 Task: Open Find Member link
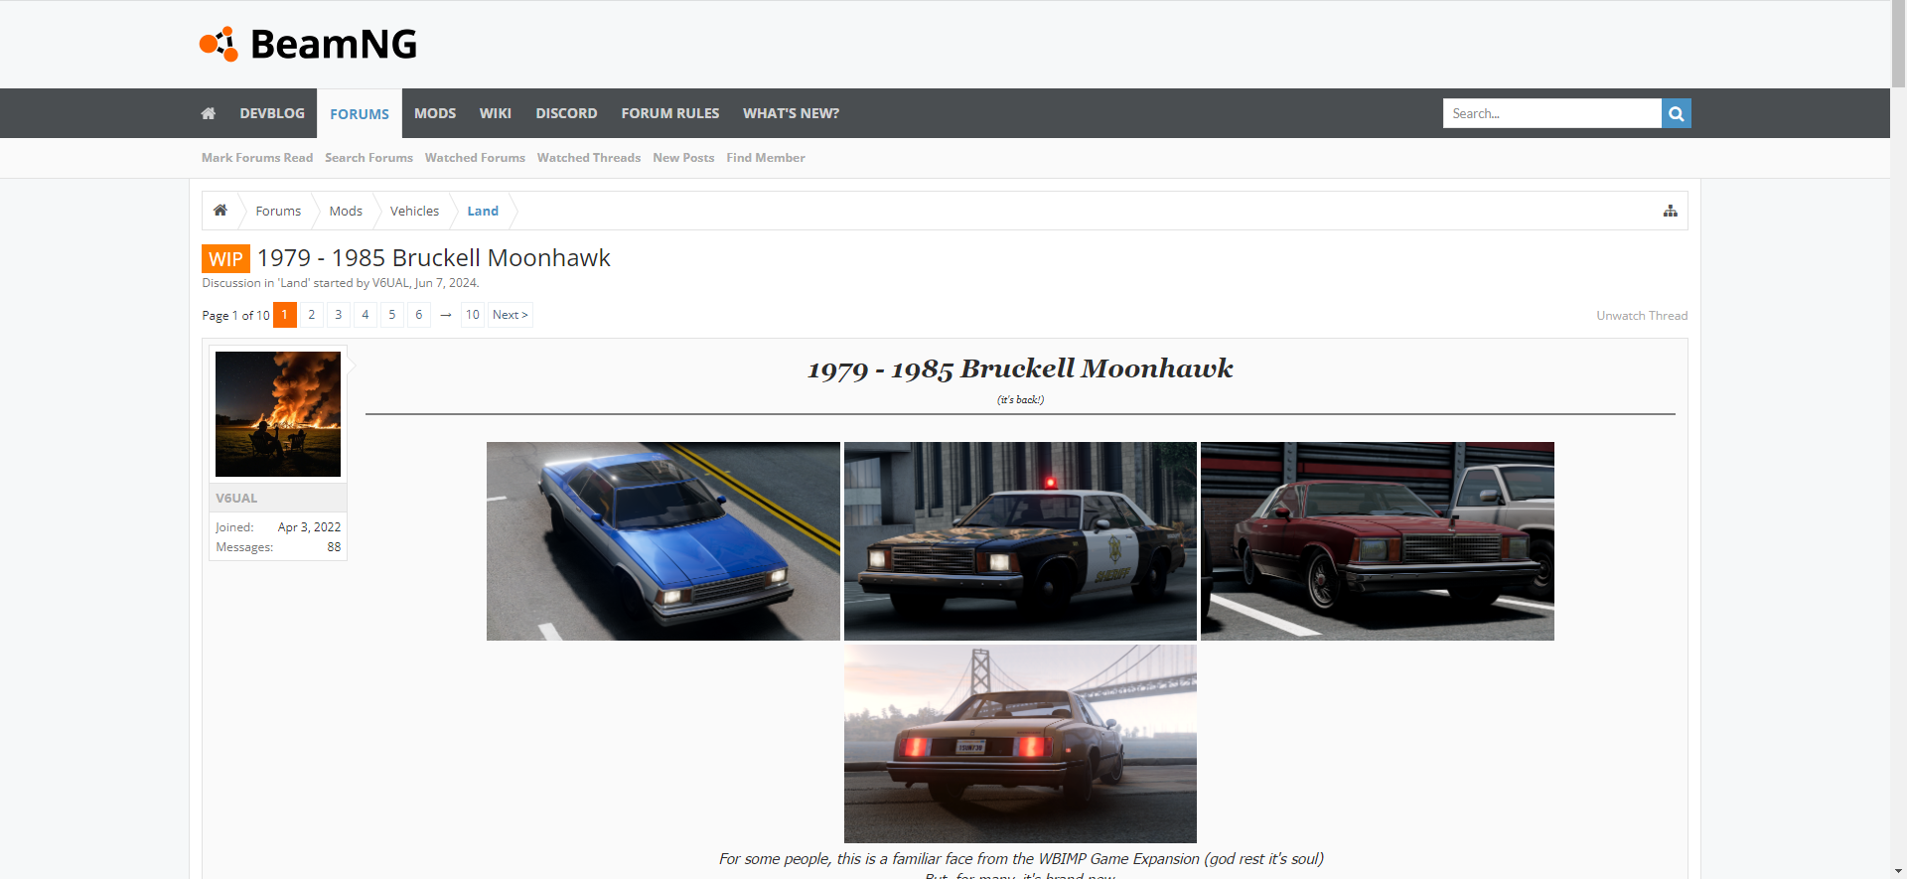(x=766, y=158)
